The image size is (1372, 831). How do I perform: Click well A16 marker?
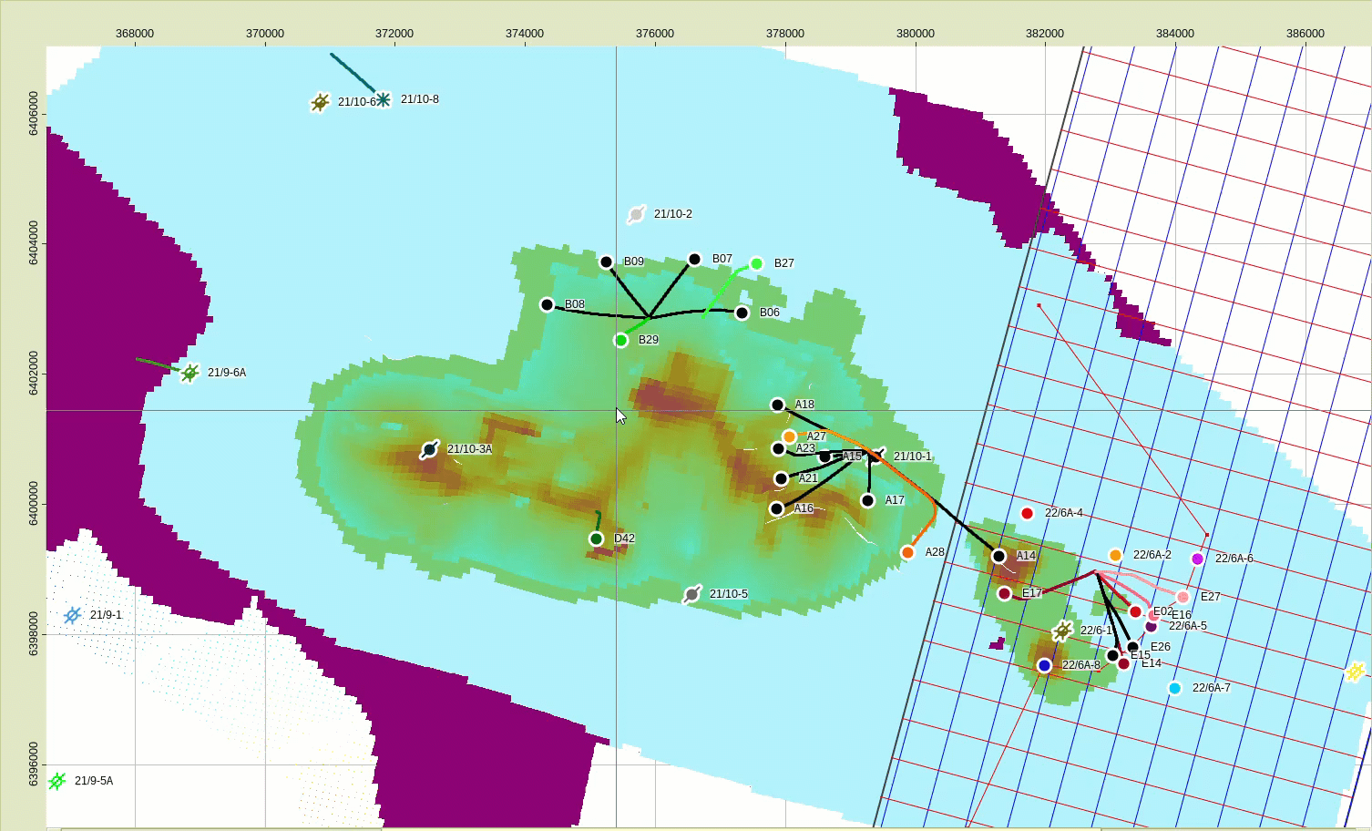click(x=776, y=509)
